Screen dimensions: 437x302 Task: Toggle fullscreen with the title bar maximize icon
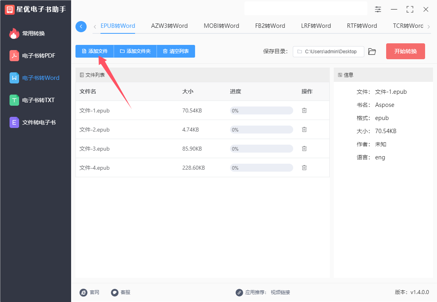(410, 10)
